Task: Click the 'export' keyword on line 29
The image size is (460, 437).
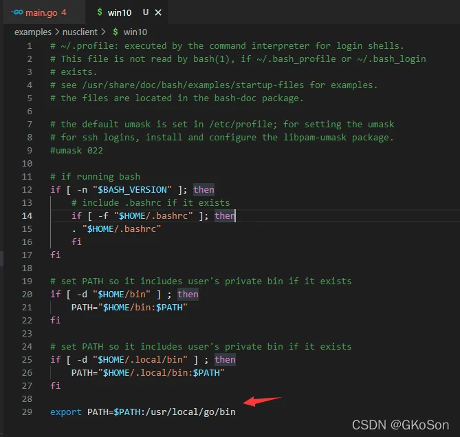Action: click(x=66, y=412)
